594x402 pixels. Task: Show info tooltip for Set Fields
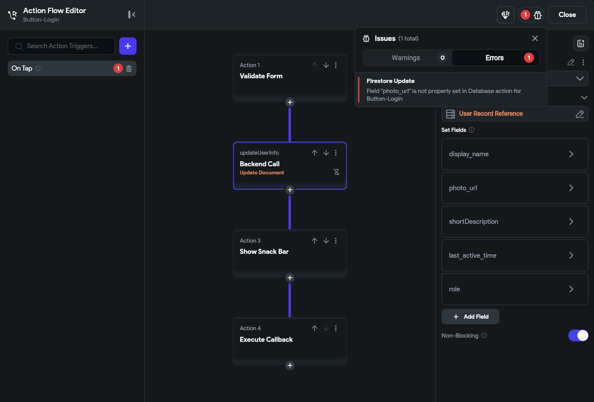coord(471,130)
